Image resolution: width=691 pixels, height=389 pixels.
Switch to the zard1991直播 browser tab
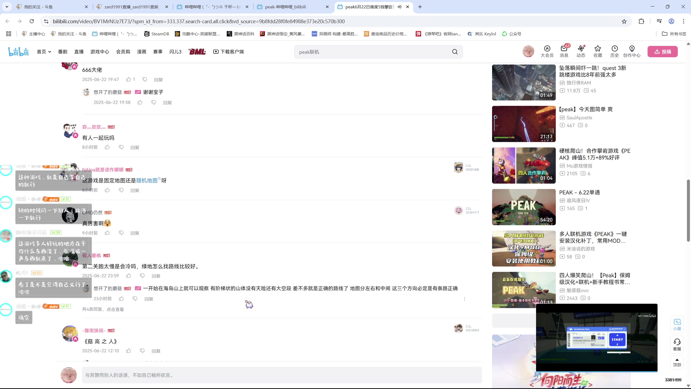pyautogui.click(x=132, y=7)
